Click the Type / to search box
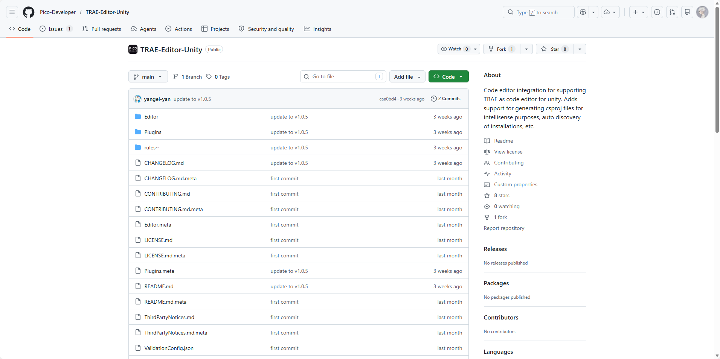 (538, 12)
